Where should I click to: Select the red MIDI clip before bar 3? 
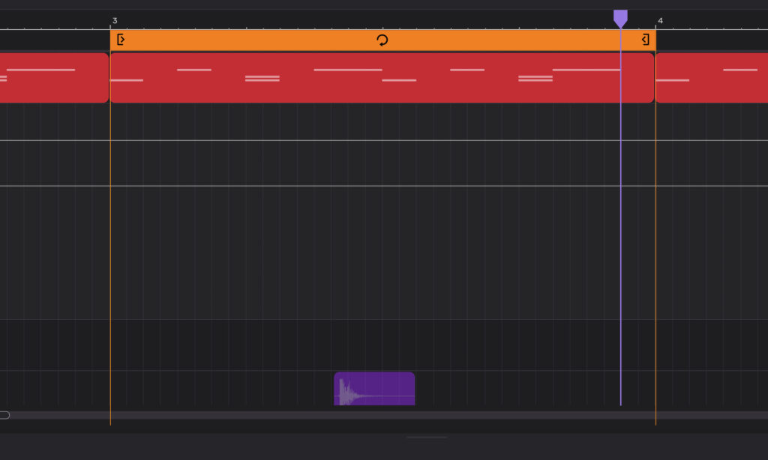click(x=54, y=78)
